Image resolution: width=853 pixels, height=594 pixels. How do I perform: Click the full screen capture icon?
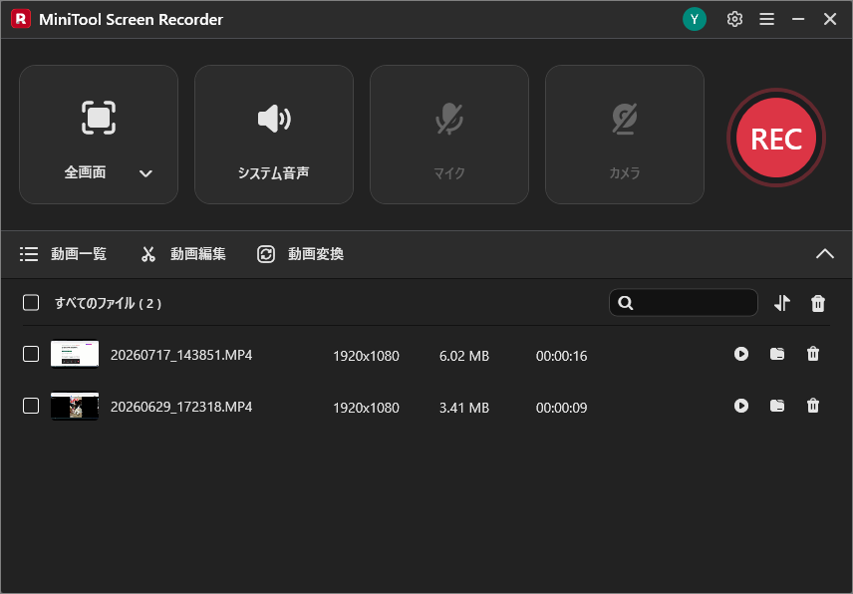pyautogui.click(x=99, y=118)
